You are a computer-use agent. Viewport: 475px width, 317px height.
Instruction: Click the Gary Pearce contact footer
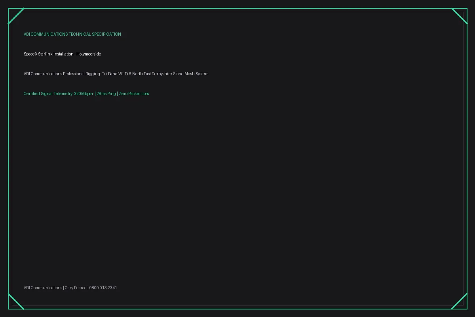tap(70, 288)
